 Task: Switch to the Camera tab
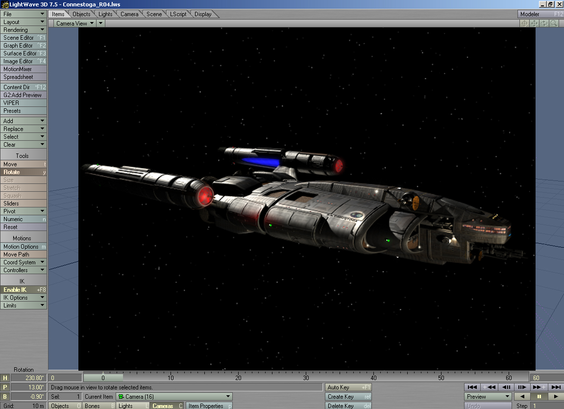tap(129, 14)
